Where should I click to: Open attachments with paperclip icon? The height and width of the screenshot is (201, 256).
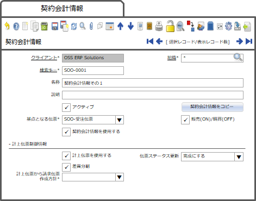coord(91,26)
